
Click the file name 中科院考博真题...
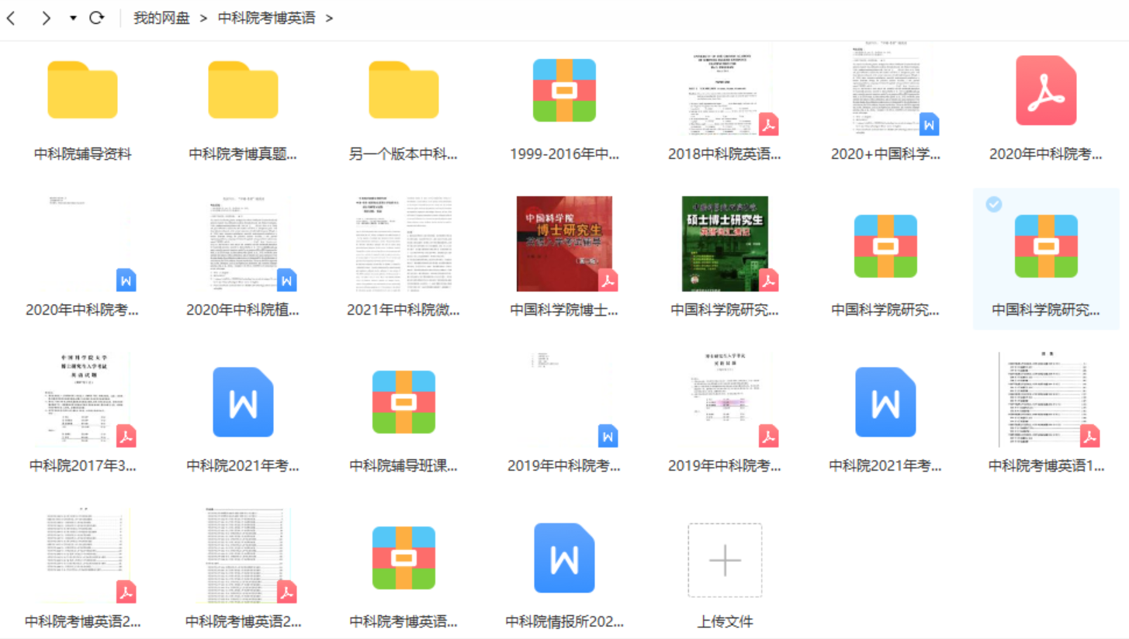tap(243, 154)
